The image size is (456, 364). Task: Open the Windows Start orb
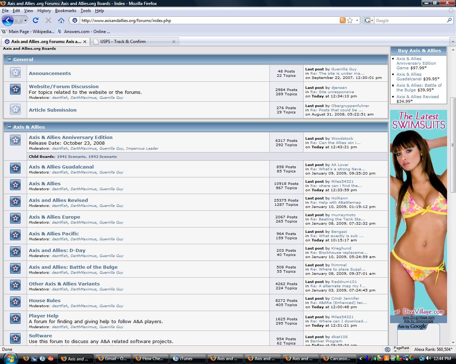coord(10,358)
